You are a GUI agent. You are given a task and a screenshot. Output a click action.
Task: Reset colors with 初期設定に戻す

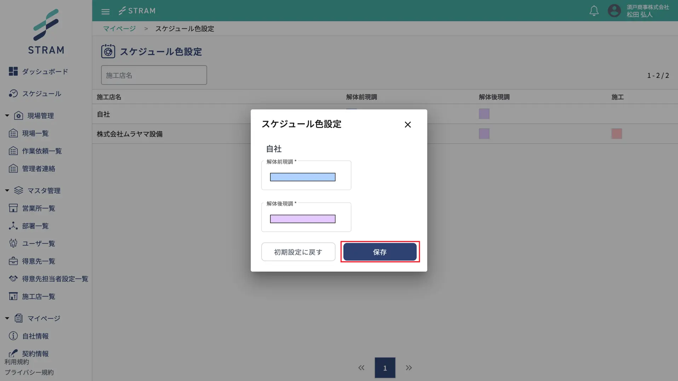[298, 252]
